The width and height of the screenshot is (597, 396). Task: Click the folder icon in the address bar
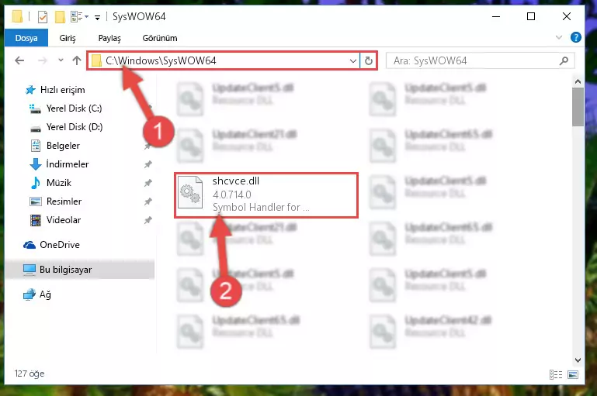click(x=97, y=60)
